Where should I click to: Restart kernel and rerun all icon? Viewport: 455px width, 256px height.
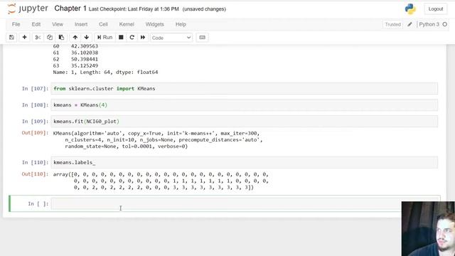tap(143, 38)
